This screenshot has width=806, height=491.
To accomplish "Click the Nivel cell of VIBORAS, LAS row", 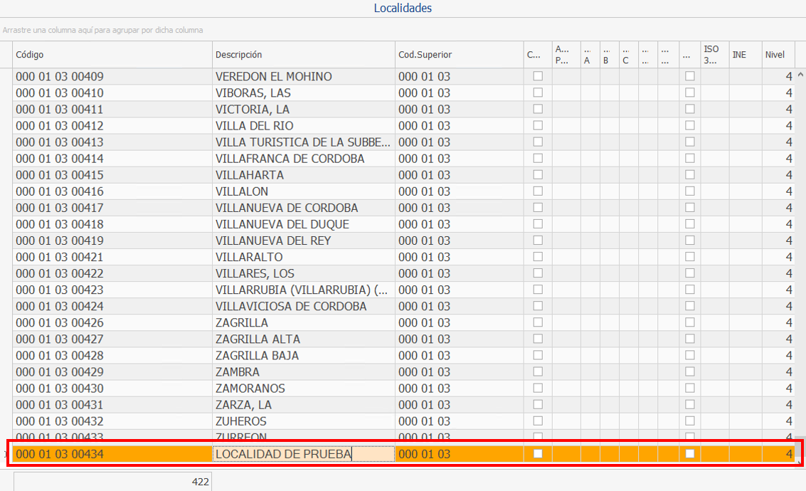I will [777, 93].
